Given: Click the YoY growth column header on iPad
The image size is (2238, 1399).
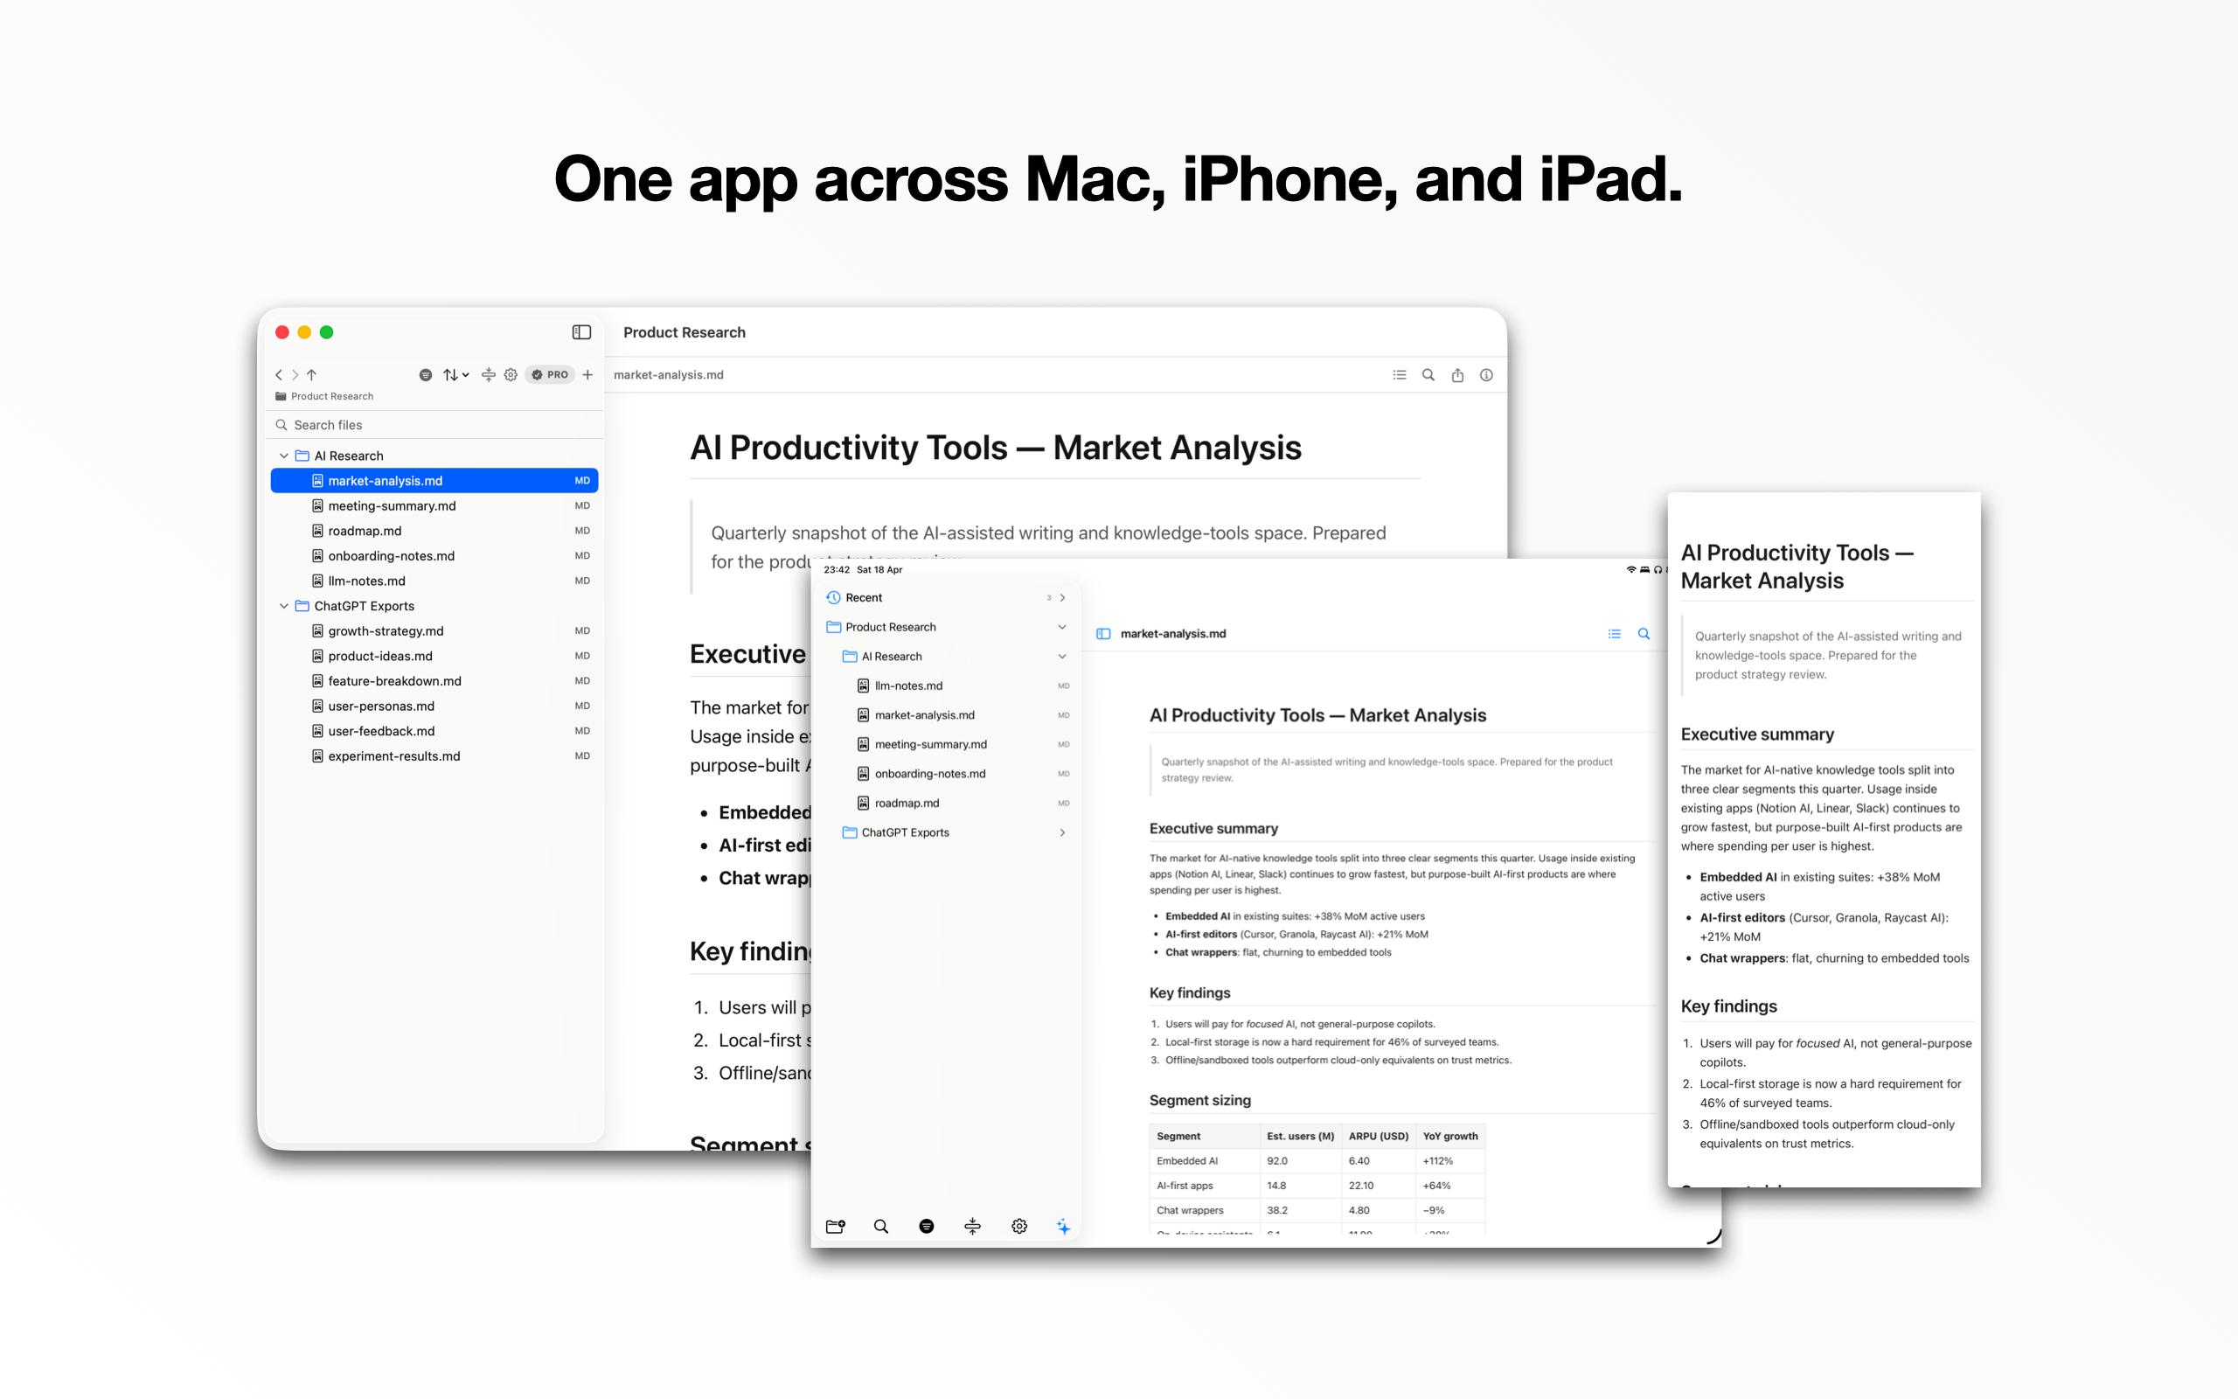Looking at the screenshot, I should tap(1450, 1136).
